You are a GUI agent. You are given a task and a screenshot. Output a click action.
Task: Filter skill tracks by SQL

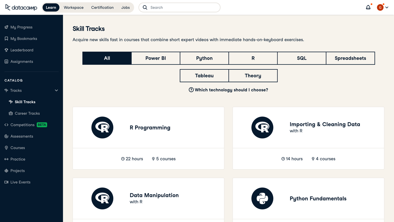coord(302,58)
